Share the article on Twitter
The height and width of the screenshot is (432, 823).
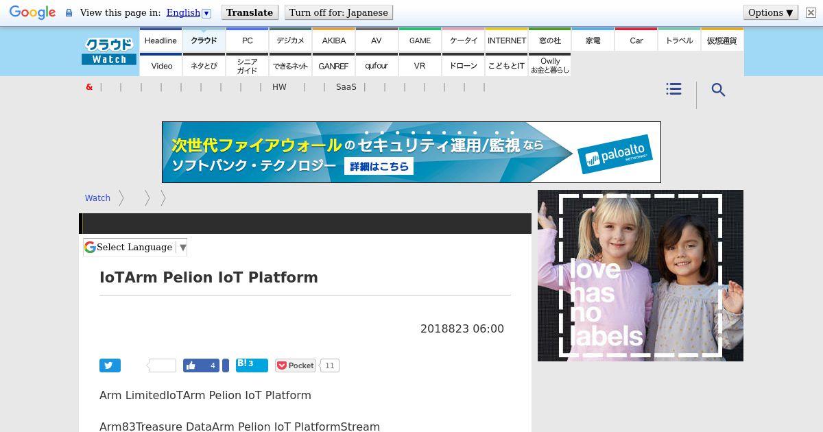110,365
